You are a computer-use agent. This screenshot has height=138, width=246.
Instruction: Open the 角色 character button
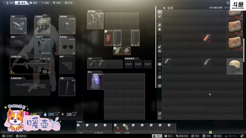pos(157,136)
